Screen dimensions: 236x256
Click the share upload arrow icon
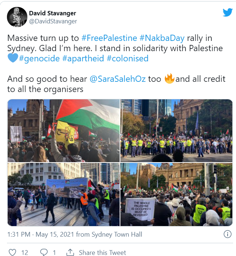click(x=70, y=252)
